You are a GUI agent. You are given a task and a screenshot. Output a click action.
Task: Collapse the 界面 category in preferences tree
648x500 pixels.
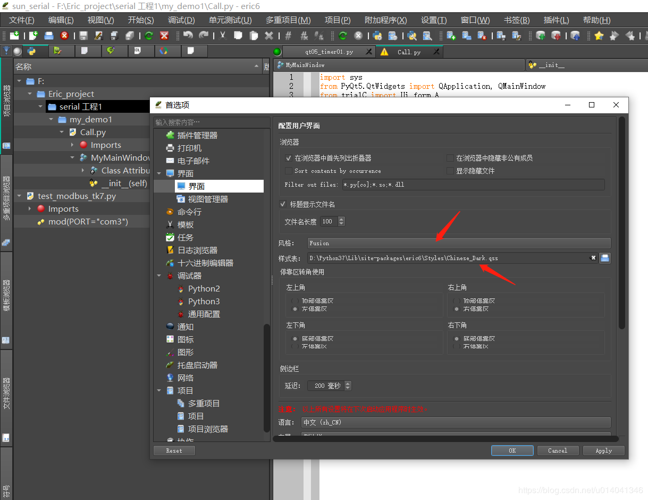(159, 173)
